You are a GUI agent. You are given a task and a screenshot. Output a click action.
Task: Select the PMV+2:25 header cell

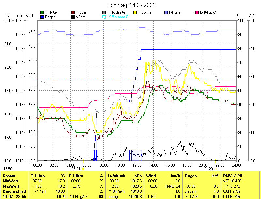[233, 176]
